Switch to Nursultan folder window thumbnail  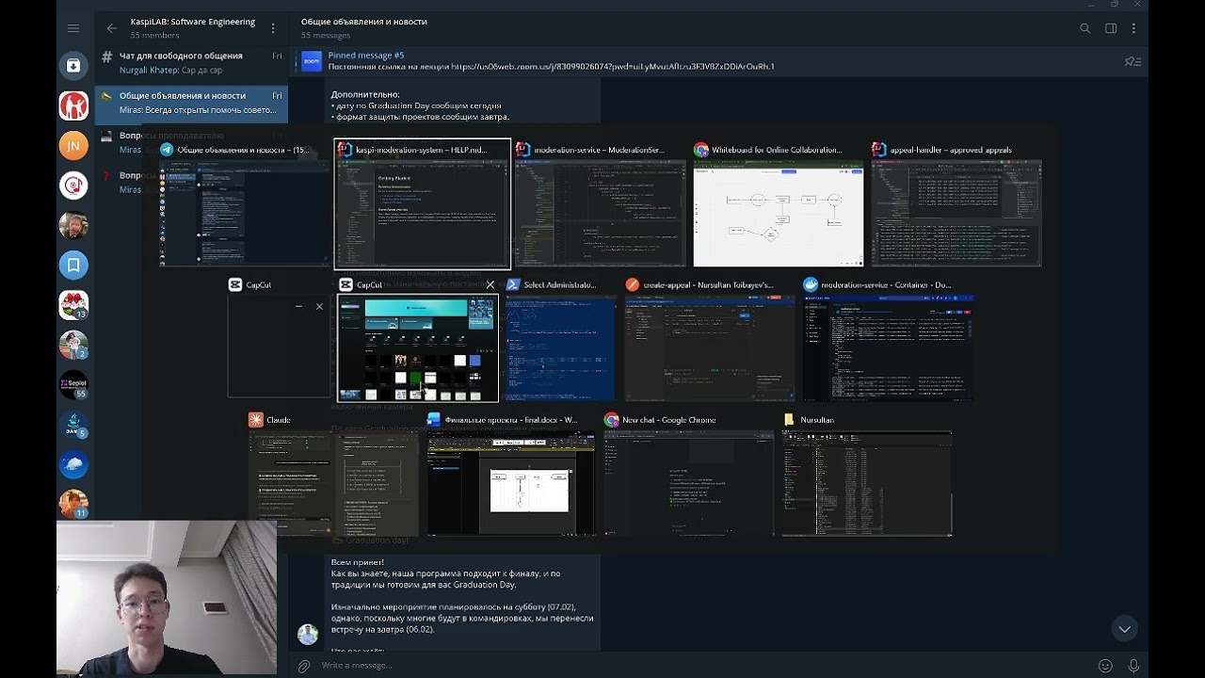pyautogui.click(x=866, y=475)
